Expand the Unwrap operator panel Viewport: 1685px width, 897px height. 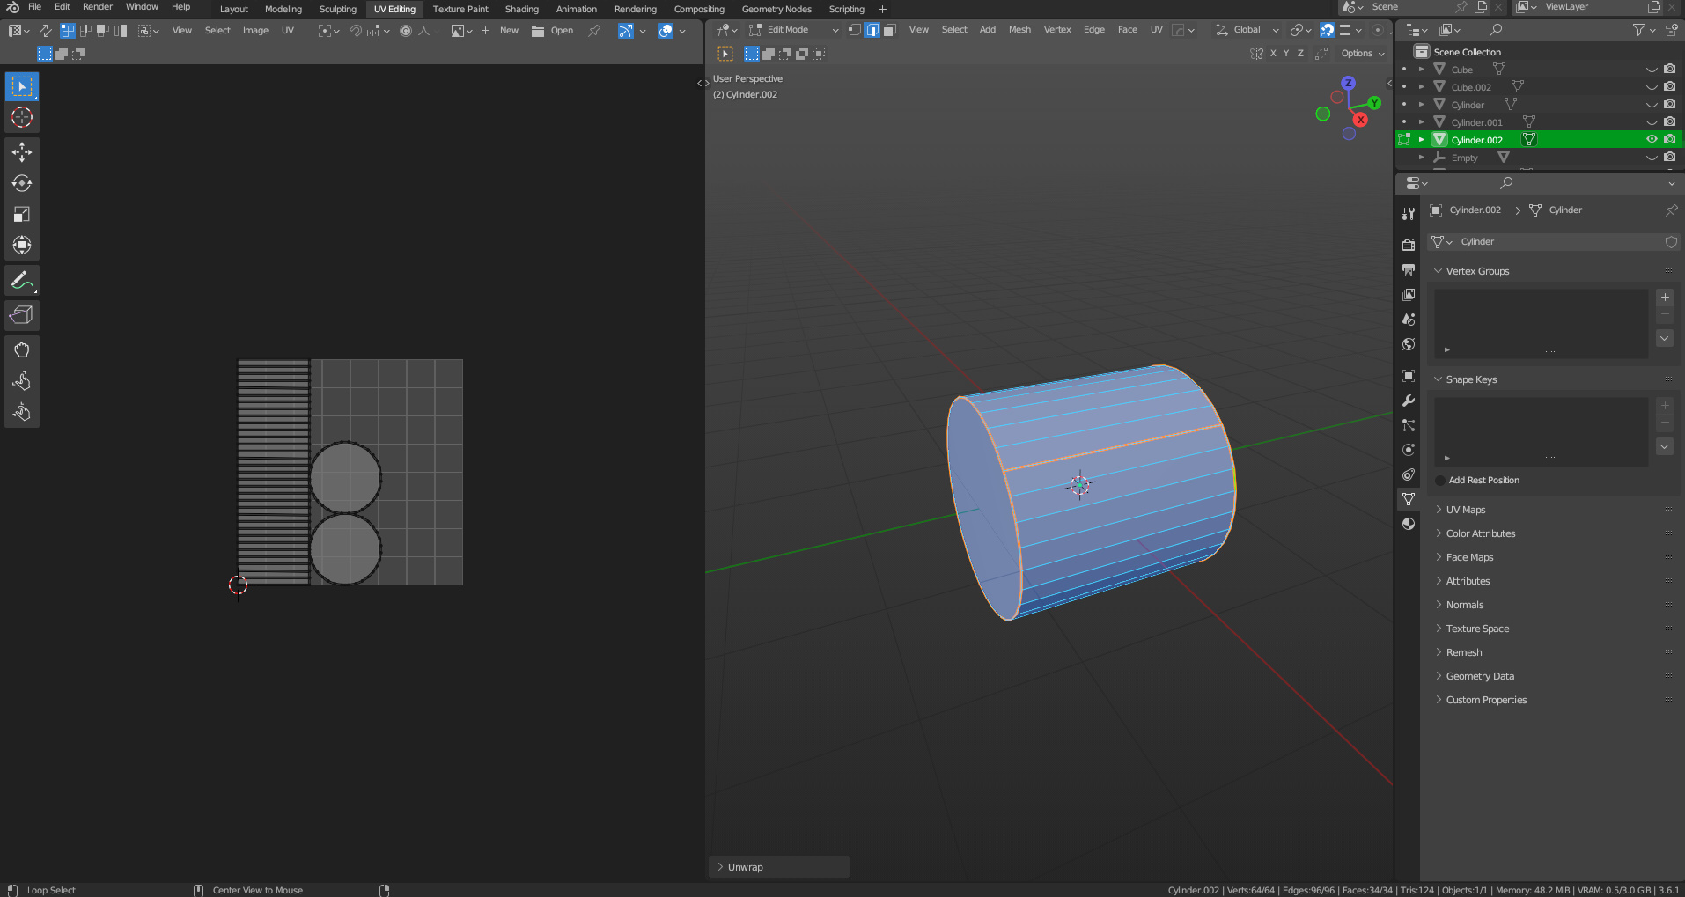coord(745,867)
